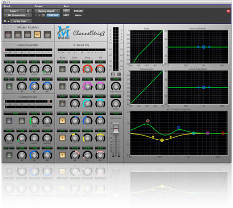Click the Master Gain value field
This screenshot has height=208, width=233.
tap(116, 113)
